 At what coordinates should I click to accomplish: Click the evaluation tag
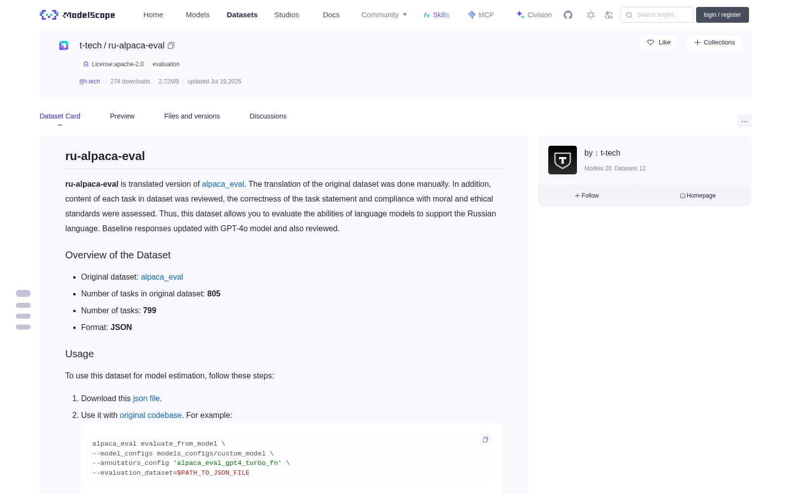click(x=166, y=64)
